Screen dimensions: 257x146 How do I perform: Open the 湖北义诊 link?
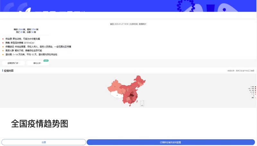pyautogui.click(x=37, y=63)
